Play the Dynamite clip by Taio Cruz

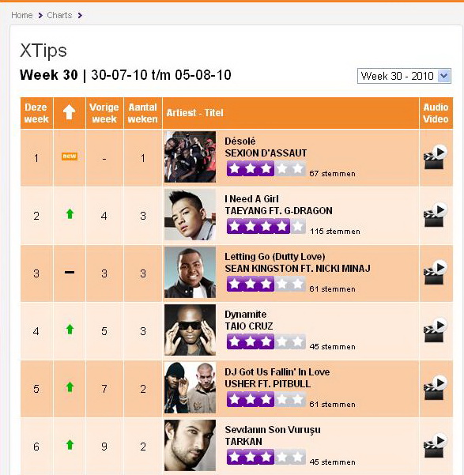pyautogui.click(x=436, y=330)
